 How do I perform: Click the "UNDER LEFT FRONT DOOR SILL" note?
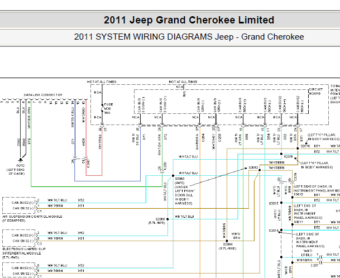pos(184,191)
